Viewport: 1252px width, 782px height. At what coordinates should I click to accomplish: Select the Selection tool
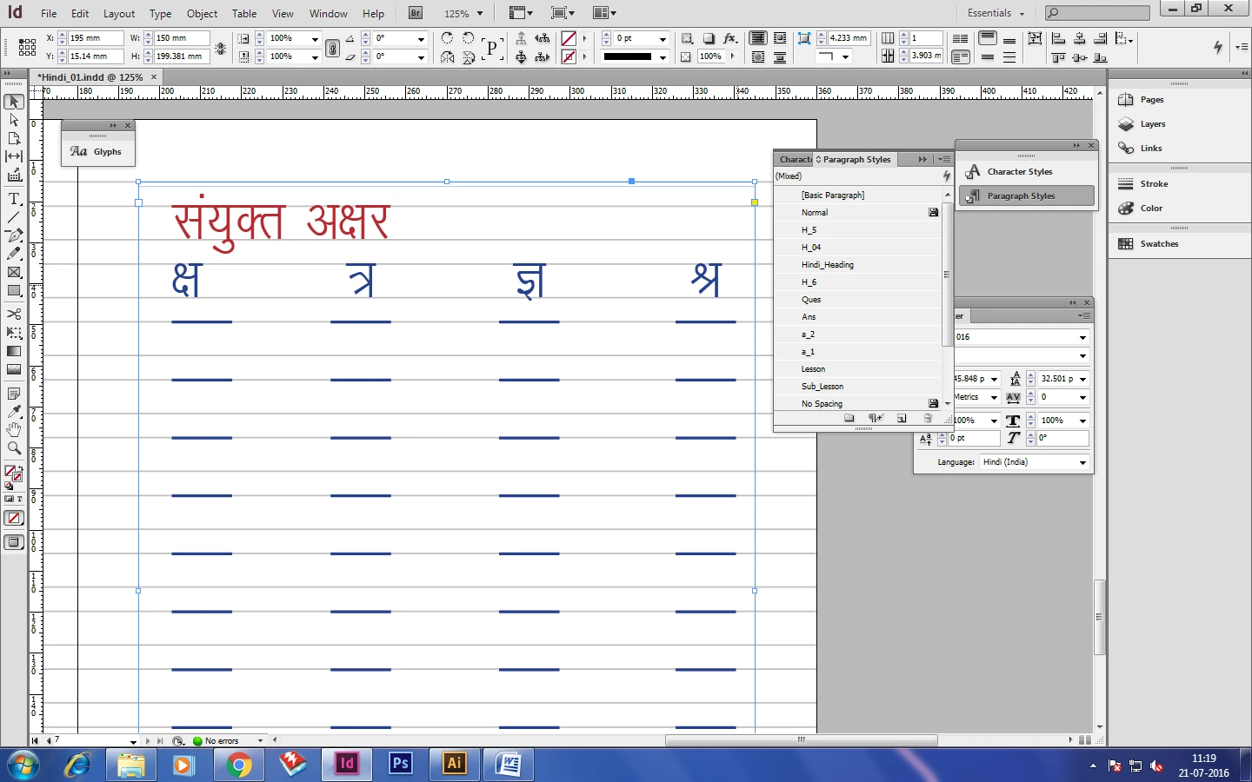[x=14, y=102]
